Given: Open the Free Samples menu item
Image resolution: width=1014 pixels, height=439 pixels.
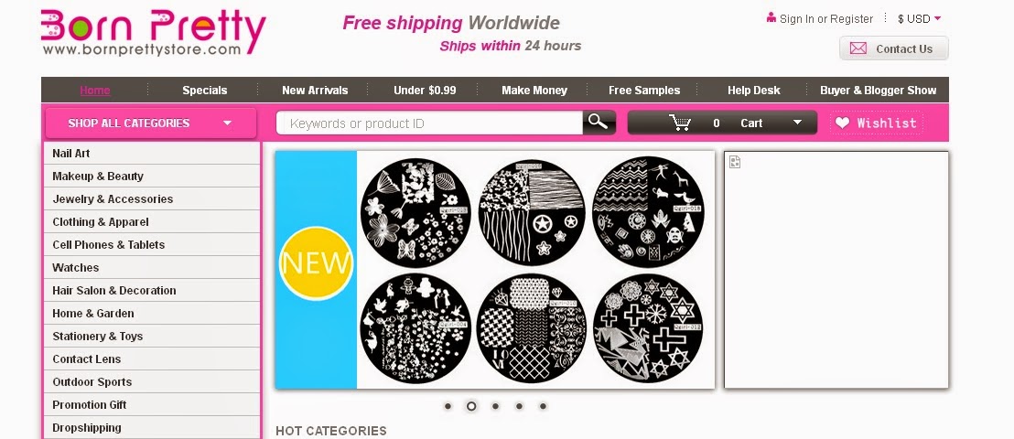Looking at the screenshot, I should pos(644,91).
